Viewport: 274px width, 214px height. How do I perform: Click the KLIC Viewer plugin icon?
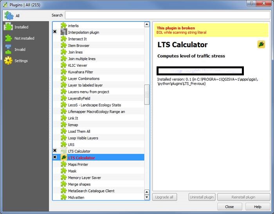(x=63, y=65)
